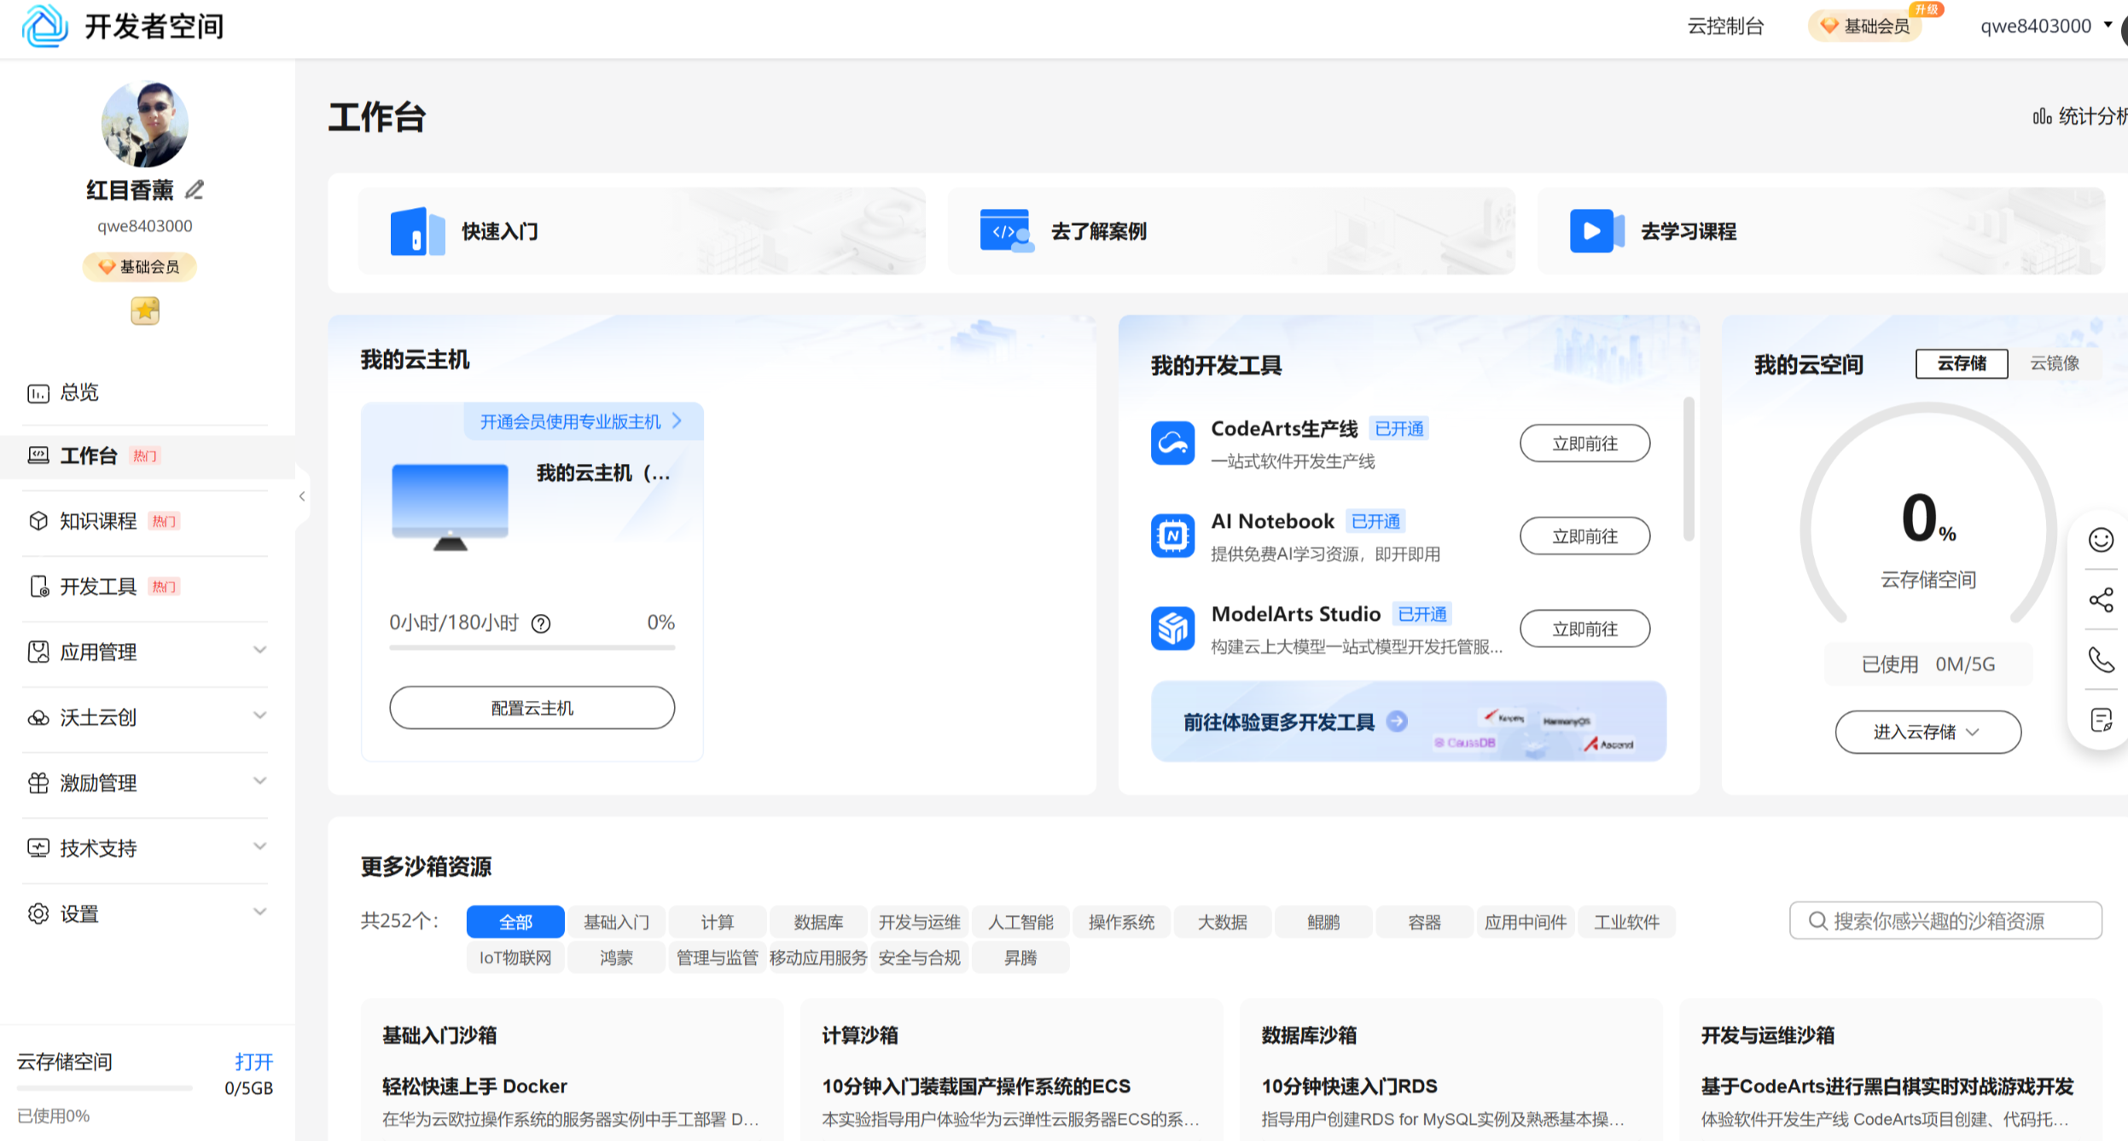2128x1141 pixels.
Task: Click the sandbox resource search field
Action: point(1945,921)
